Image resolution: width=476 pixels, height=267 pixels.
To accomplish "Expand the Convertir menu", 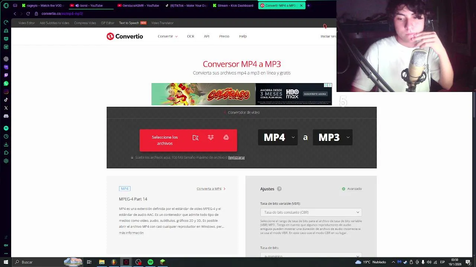I will tap(167, 36).
